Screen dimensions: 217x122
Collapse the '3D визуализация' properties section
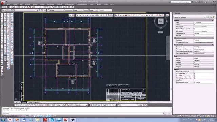tap(213, 38)
